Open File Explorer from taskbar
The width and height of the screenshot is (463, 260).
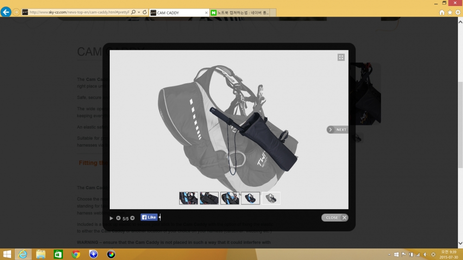[40, 254]
